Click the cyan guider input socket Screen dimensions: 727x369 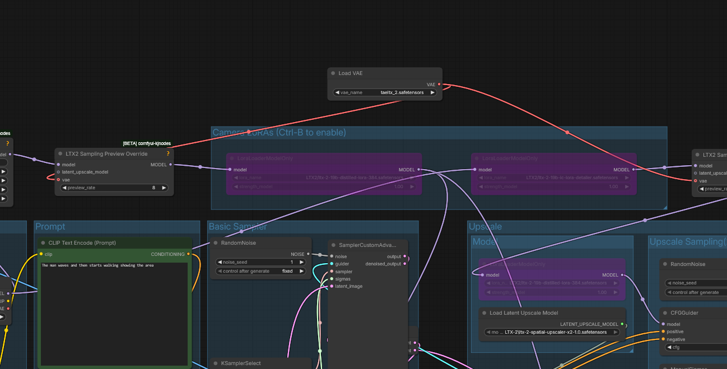332,264
